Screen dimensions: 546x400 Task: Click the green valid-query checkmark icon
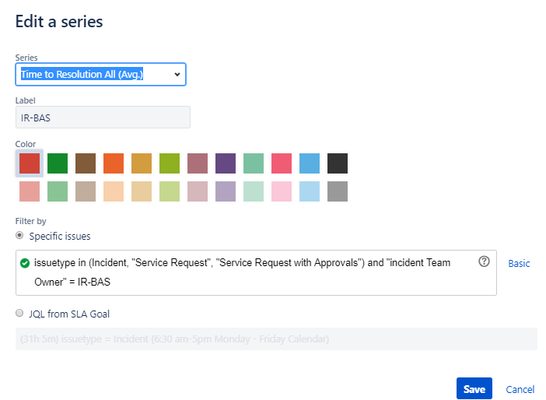(x=26, y=263)
